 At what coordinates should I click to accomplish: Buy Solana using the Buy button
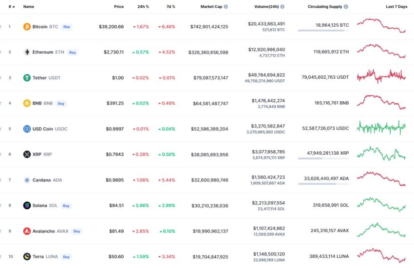click(x=66, y=206)
